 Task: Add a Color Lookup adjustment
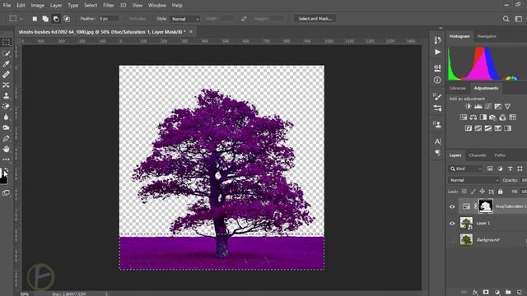tap(512, 118)
